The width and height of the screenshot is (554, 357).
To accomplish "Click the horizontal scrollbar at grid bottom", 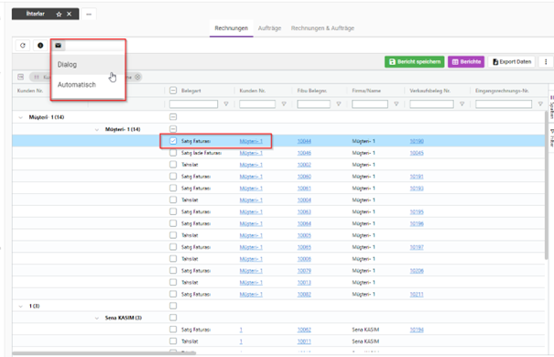I will (104, 353).
